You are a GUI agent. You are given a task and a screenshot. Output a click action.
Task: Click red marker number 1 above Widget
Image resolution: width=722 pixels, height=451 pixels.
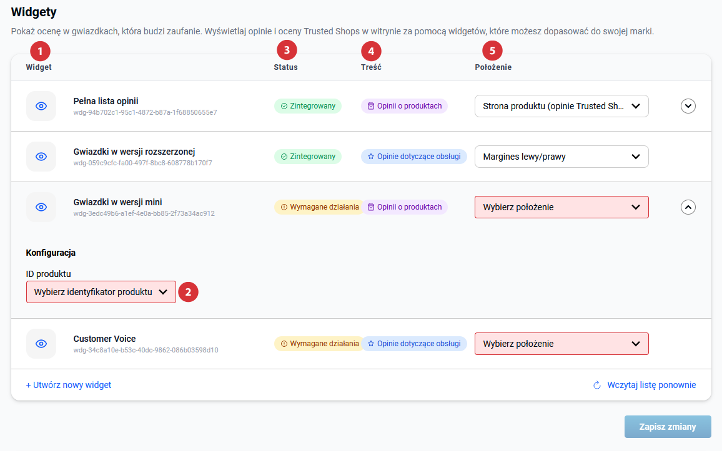(40, 50)
